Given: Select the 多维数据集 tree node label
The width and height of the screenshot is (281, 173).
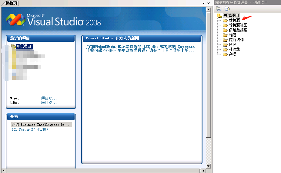Looking at the screenshot, I should [238, 30].
